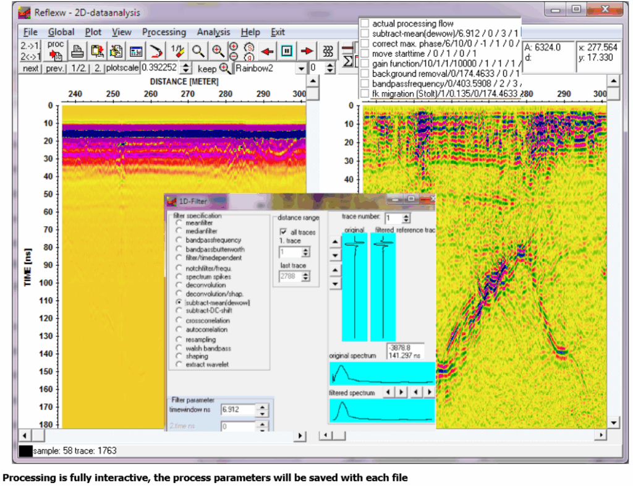
Task: Click right plot horizontal scrollbar right arrow
Action: pos(601,435)
